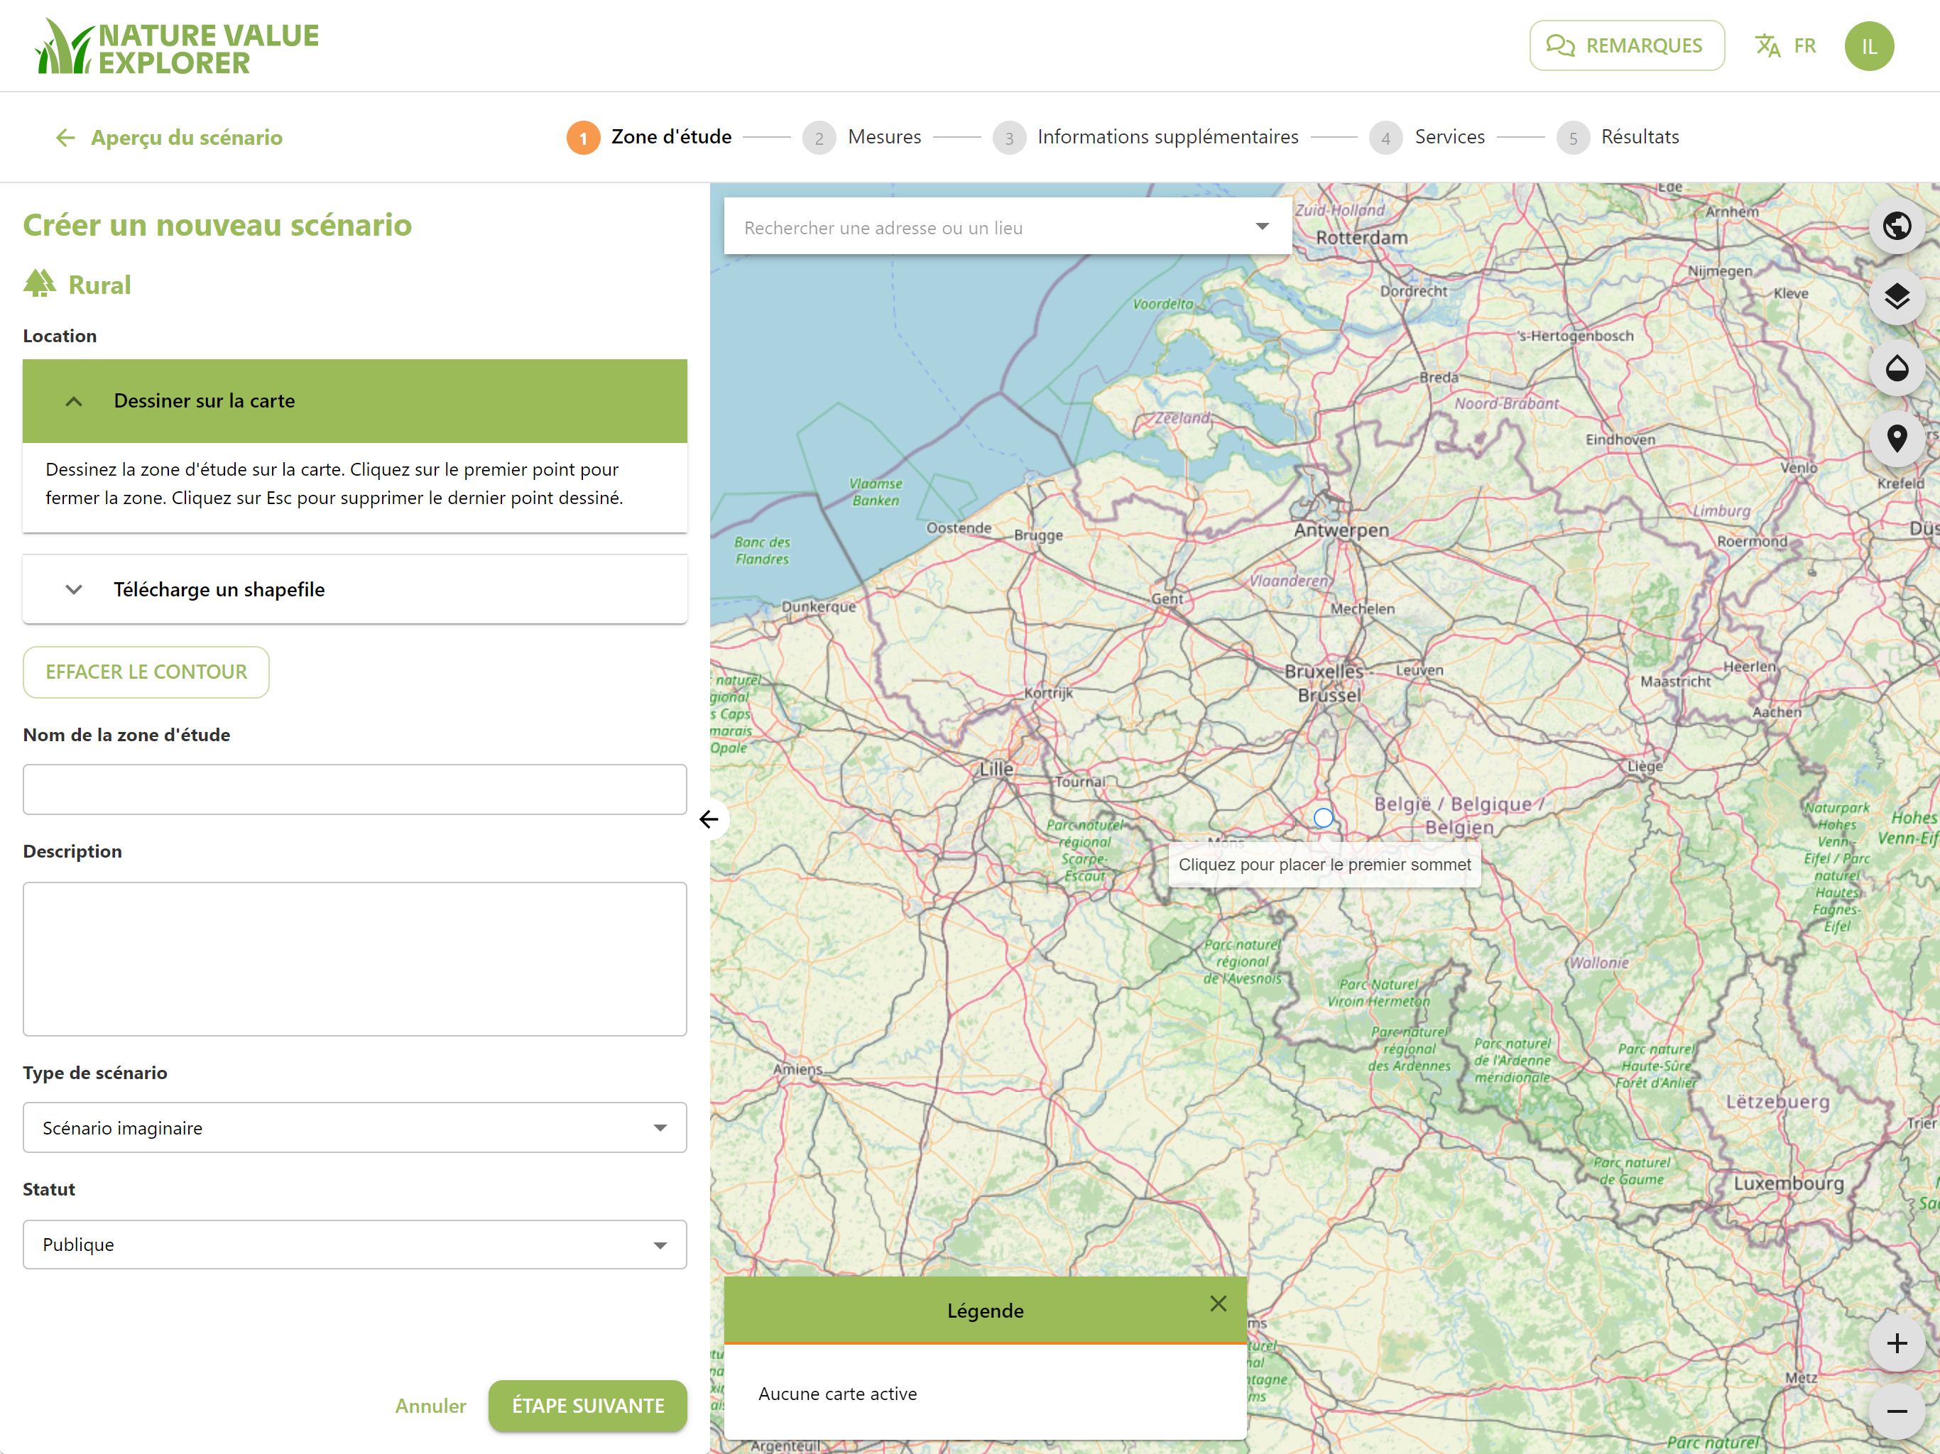The height and width of the screenshot is (1454, 1940).
Task: Collapse the Dessiner sur la carte section
Action: (354, 400)
